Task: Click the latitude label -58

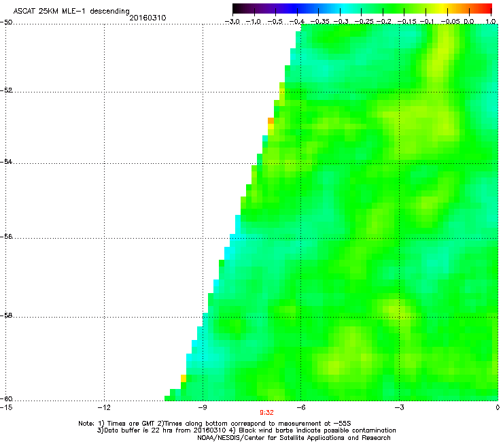Action: pos(6,316)
